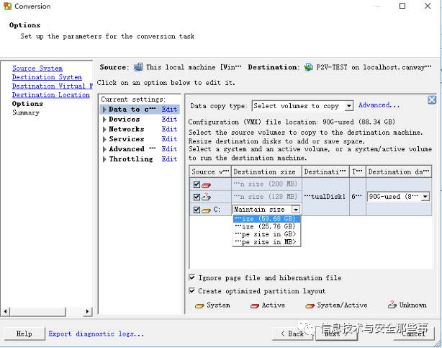This screenshot has height=348, width=442.
Task: Go to the Destination Virtual Machine step
Action: 53,86
